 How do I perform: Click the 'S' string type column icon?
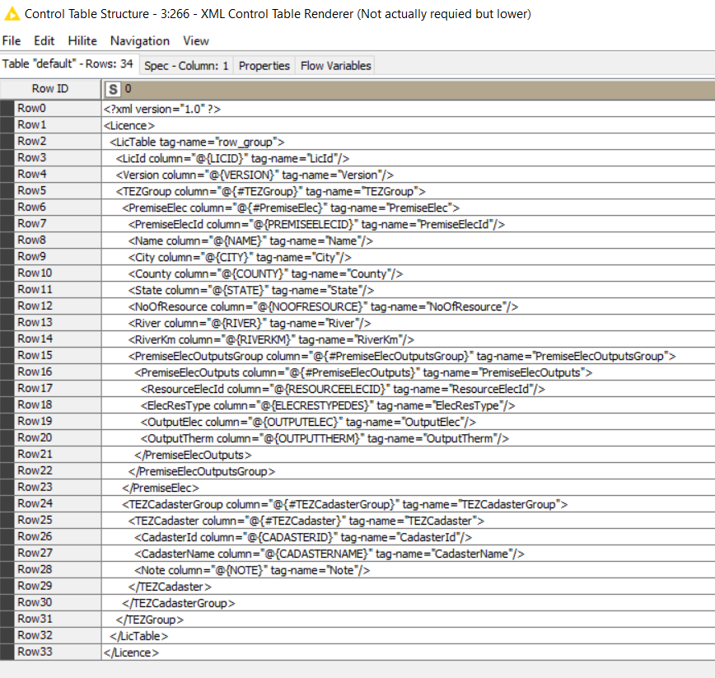(113, 89)
